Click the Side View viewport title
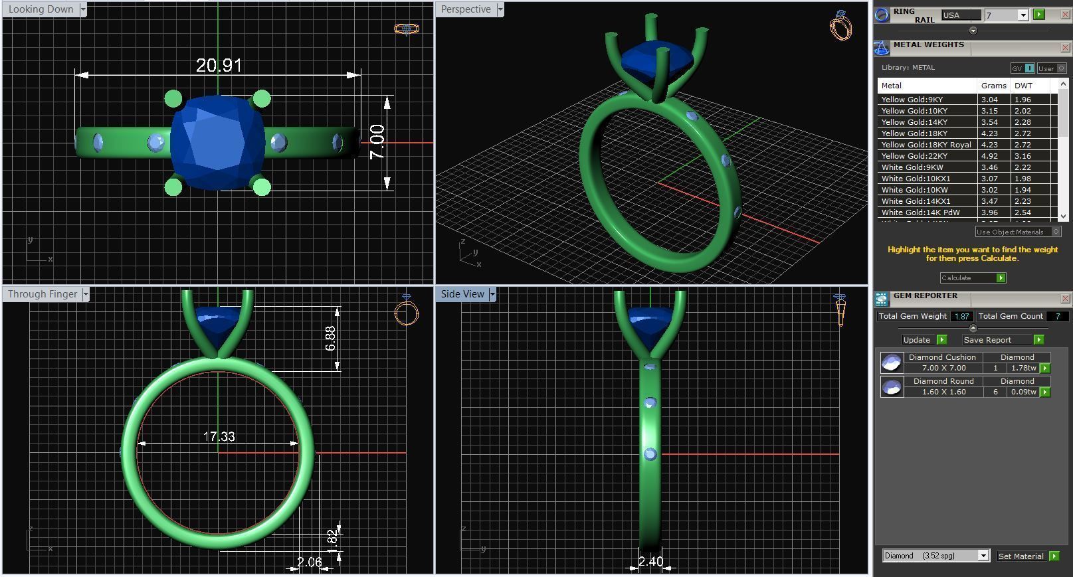The image size is (1073, 577). tap(462, 294)
